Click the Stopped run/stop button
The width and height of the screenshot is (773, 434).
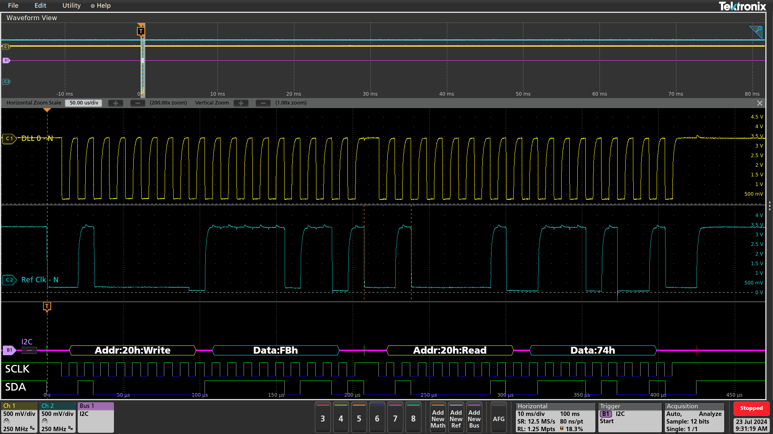(x=751, y=408)
